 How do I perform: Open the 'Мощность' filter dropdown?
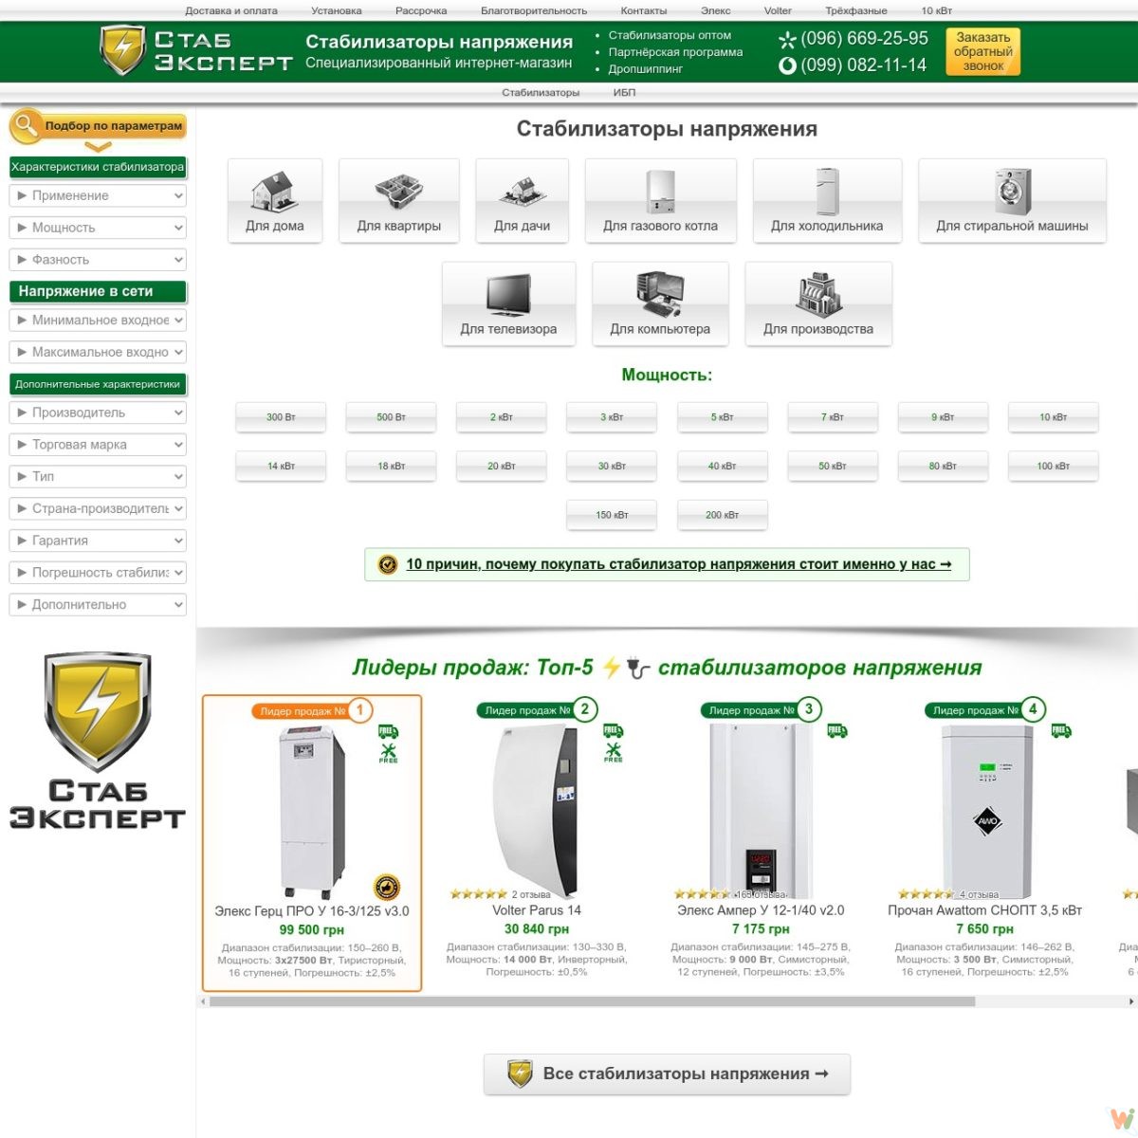tap(98, 228)
